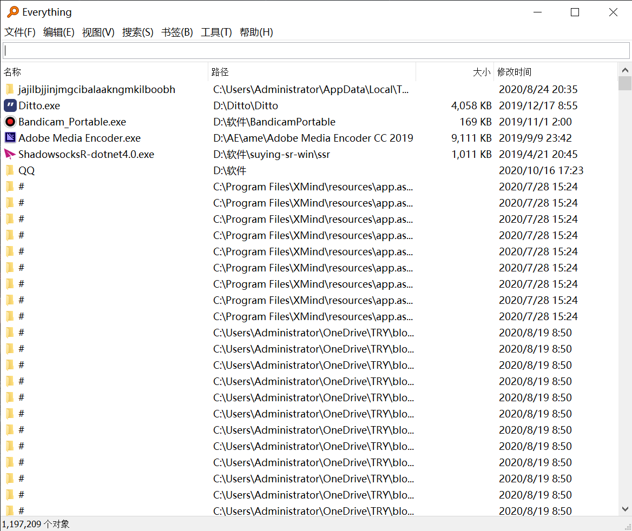Select the jajilbjjinjmgcibalaakngmkilboobh folder name

97,89
